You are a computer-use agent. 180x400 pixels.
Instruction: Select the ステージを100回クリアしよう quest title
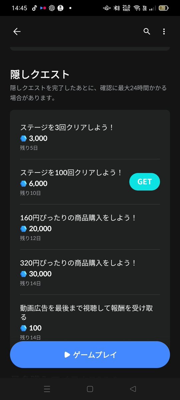tap(71, 173)
